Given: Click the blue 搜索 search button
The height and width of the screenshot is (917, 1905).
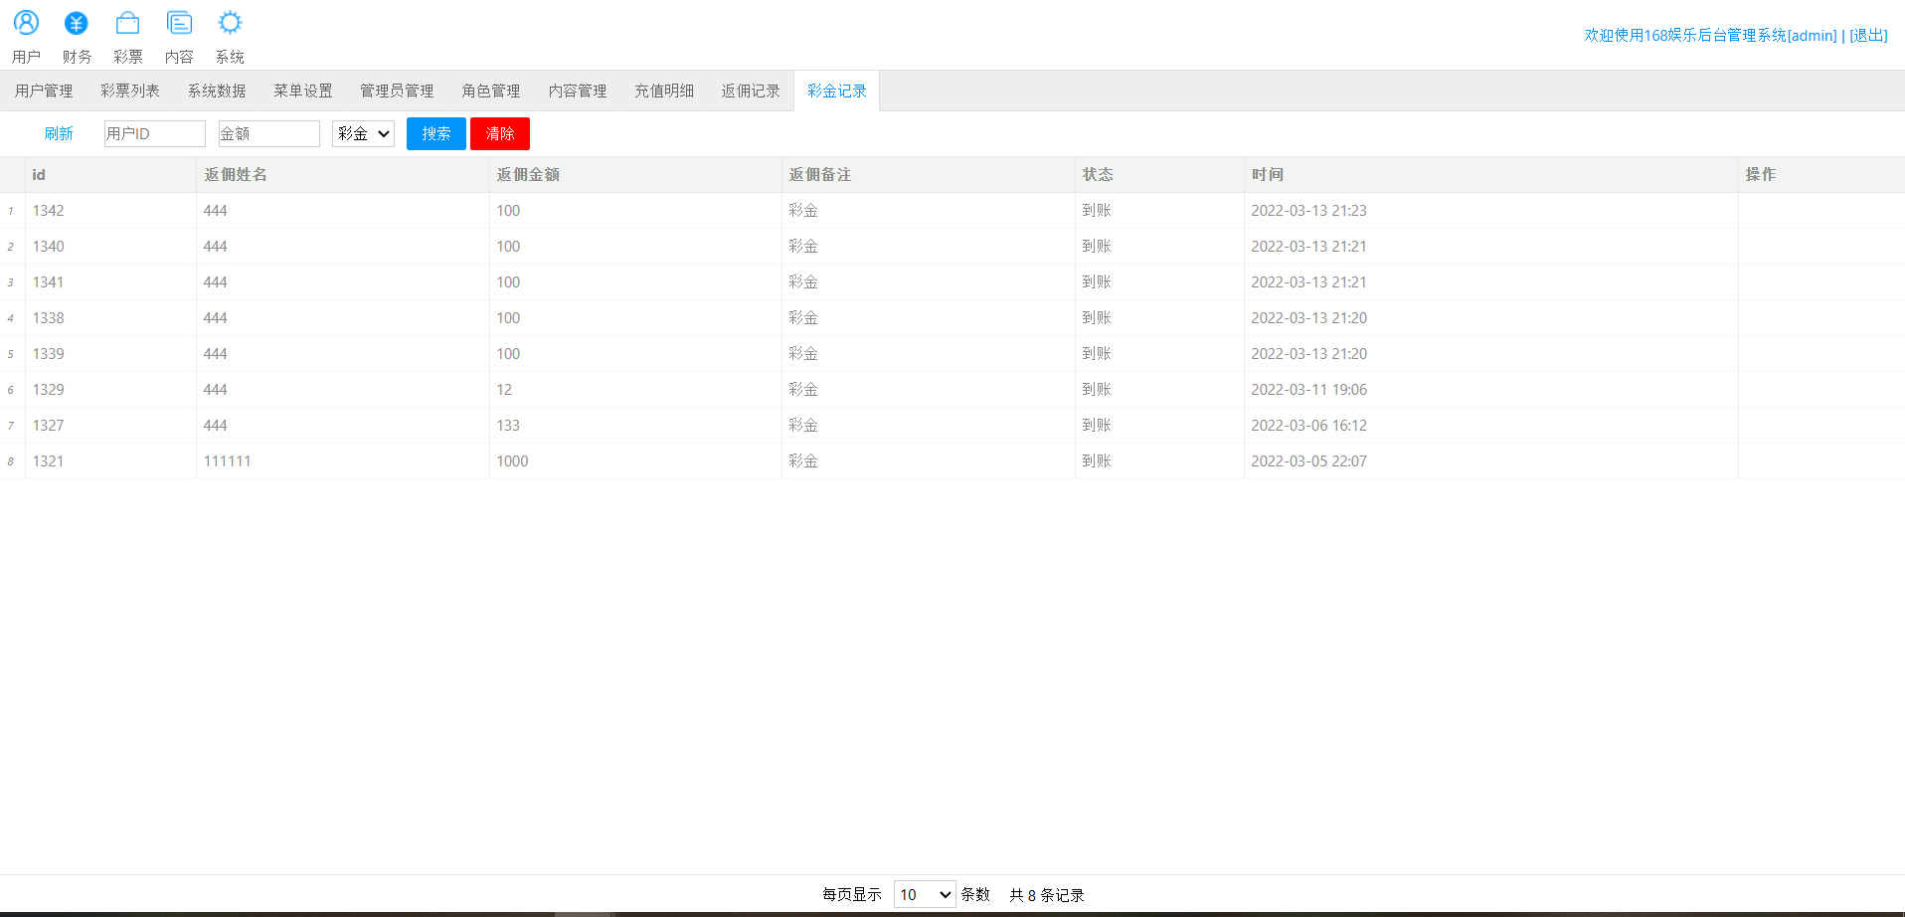Looking at the screenshot, I should (435, 133).
